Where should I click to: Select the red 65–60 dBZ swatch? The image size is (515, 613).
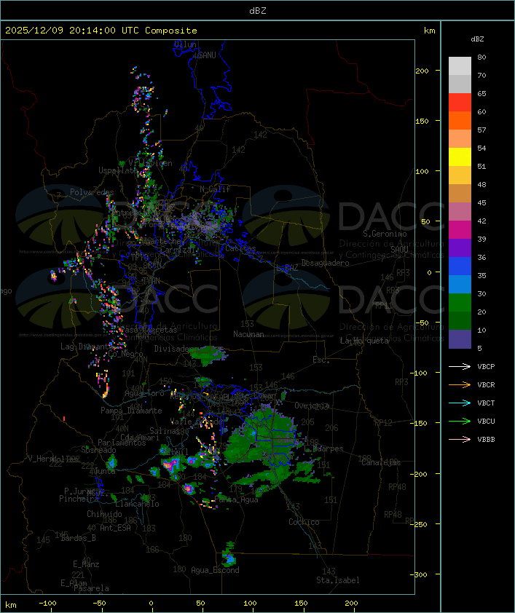click(460, 102)
